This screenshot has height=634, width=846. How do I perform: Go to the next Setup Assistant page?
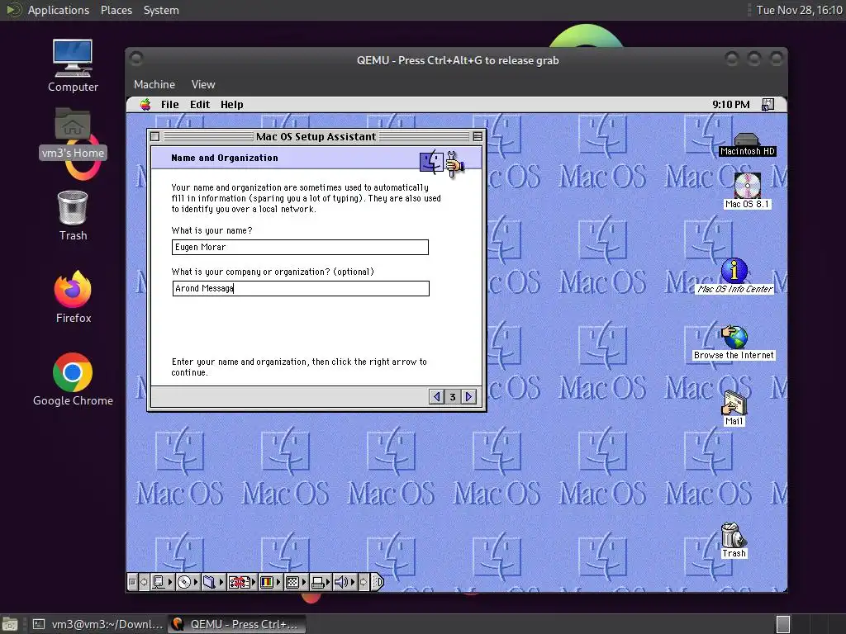(469, 397)
